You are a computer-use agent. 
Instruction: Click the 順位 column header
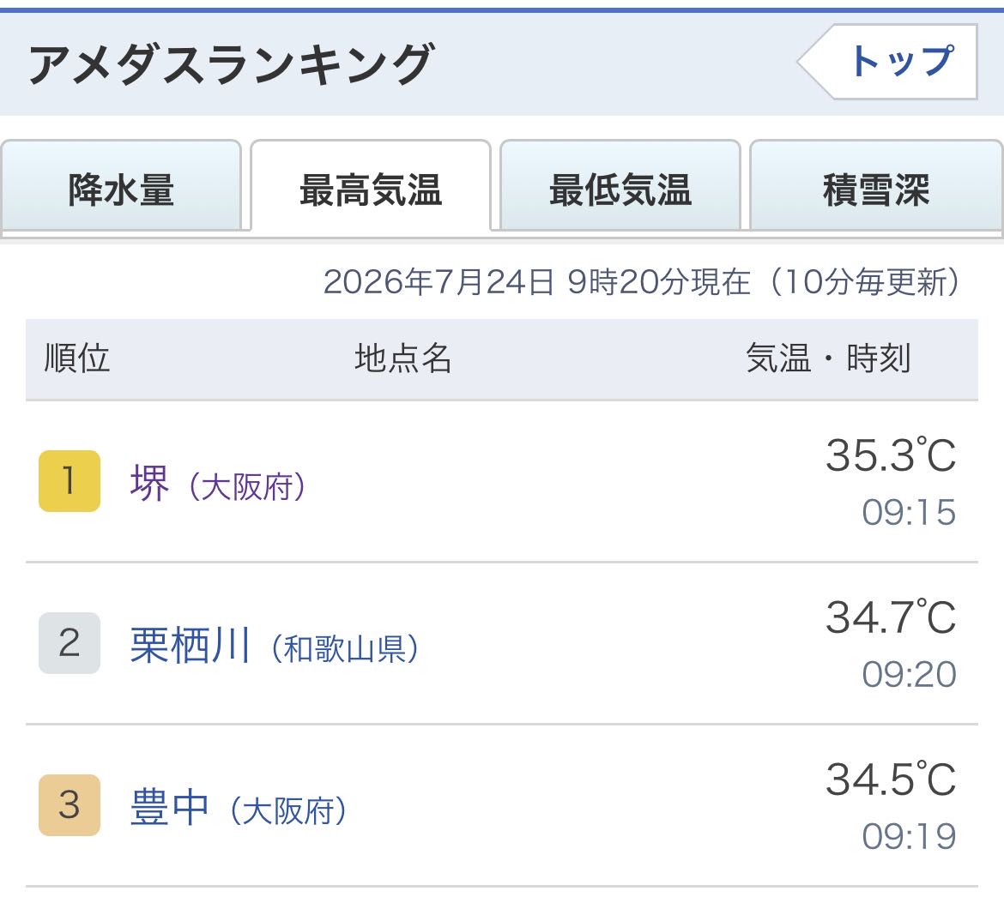(x=77, y=358)
